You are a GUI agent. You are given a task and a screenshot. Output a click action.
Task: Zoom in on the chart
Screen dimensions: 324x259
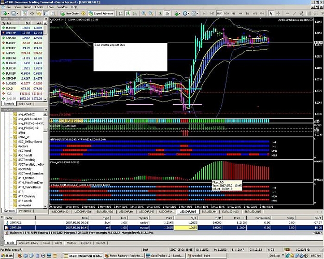(x=144, y=13)
